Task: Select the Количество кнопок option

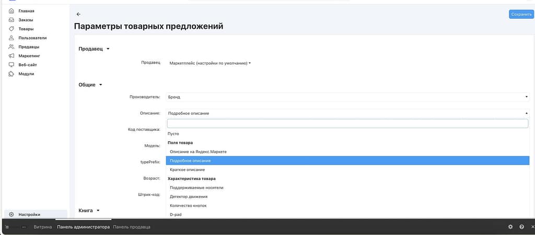Action: point(347,206)
